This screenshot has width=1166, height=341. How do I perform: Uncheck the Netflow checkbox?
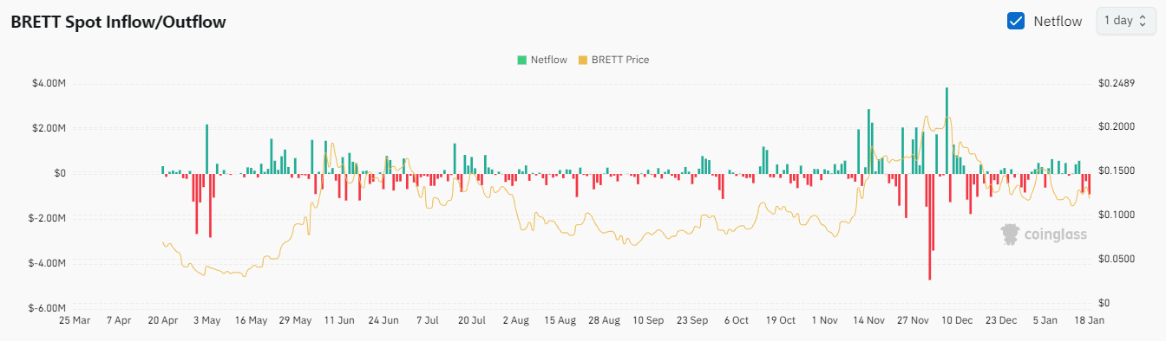click(x=1016, y=21)
